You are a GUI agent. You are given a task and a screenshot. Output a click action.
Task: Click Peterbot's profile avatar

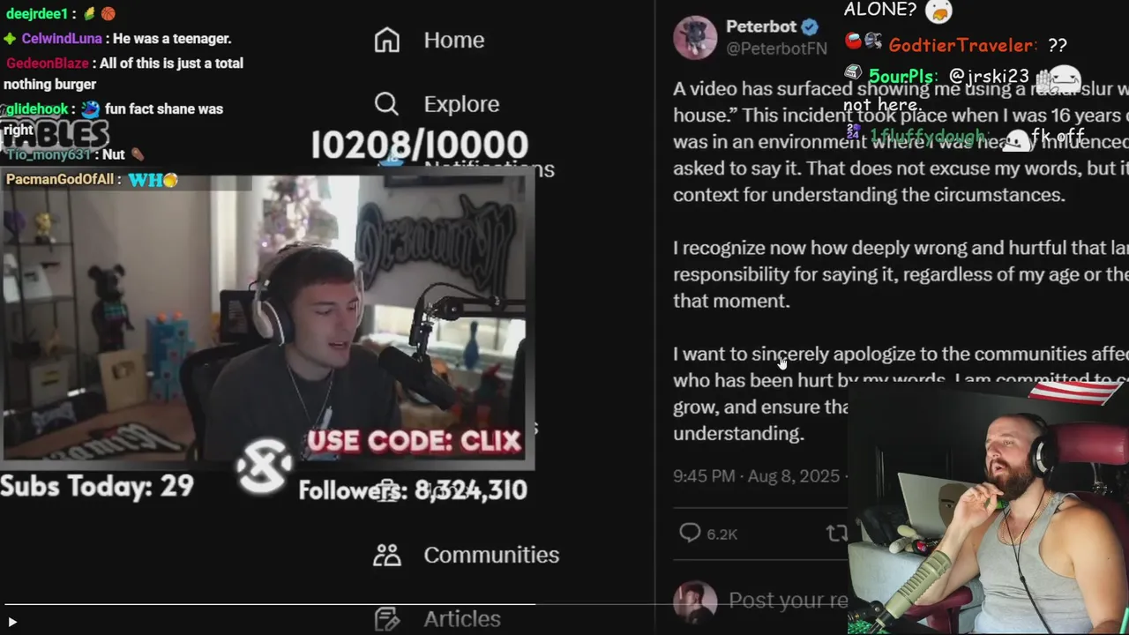[x=695, y=37]
